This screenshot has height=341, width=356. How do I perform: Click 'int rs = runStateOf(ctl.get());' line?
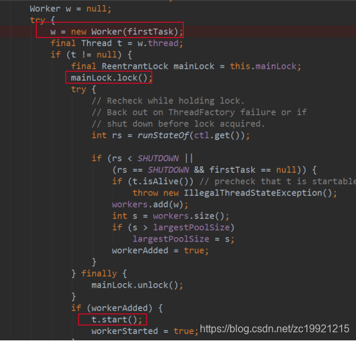point(170,136)
